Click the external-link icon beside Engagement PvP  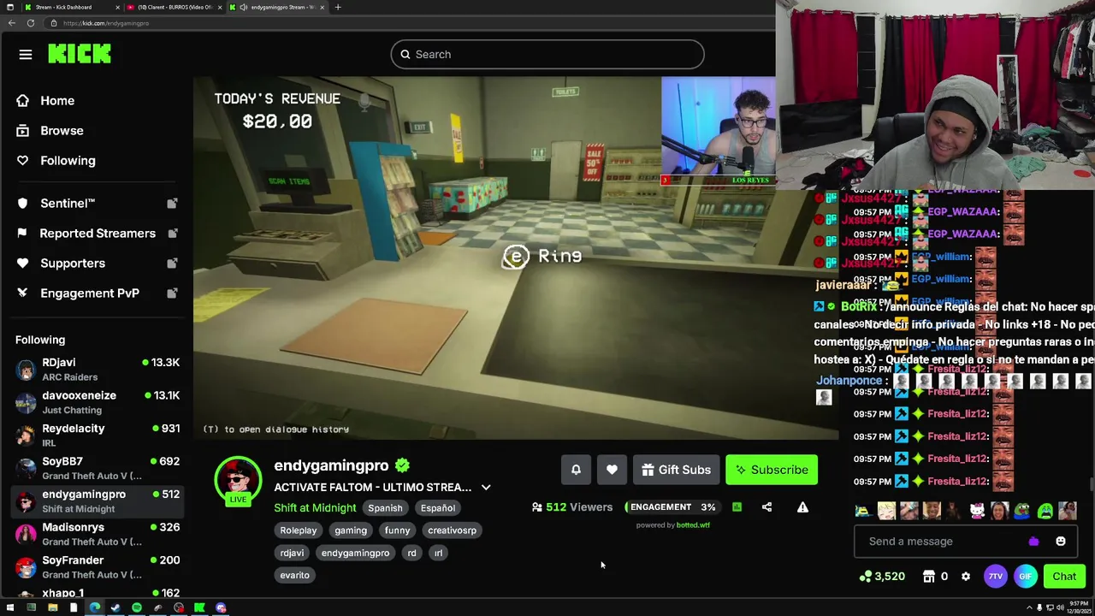coord(172,293)
